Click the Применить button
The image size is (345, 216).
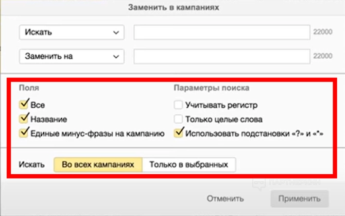[x=299, y=199]
